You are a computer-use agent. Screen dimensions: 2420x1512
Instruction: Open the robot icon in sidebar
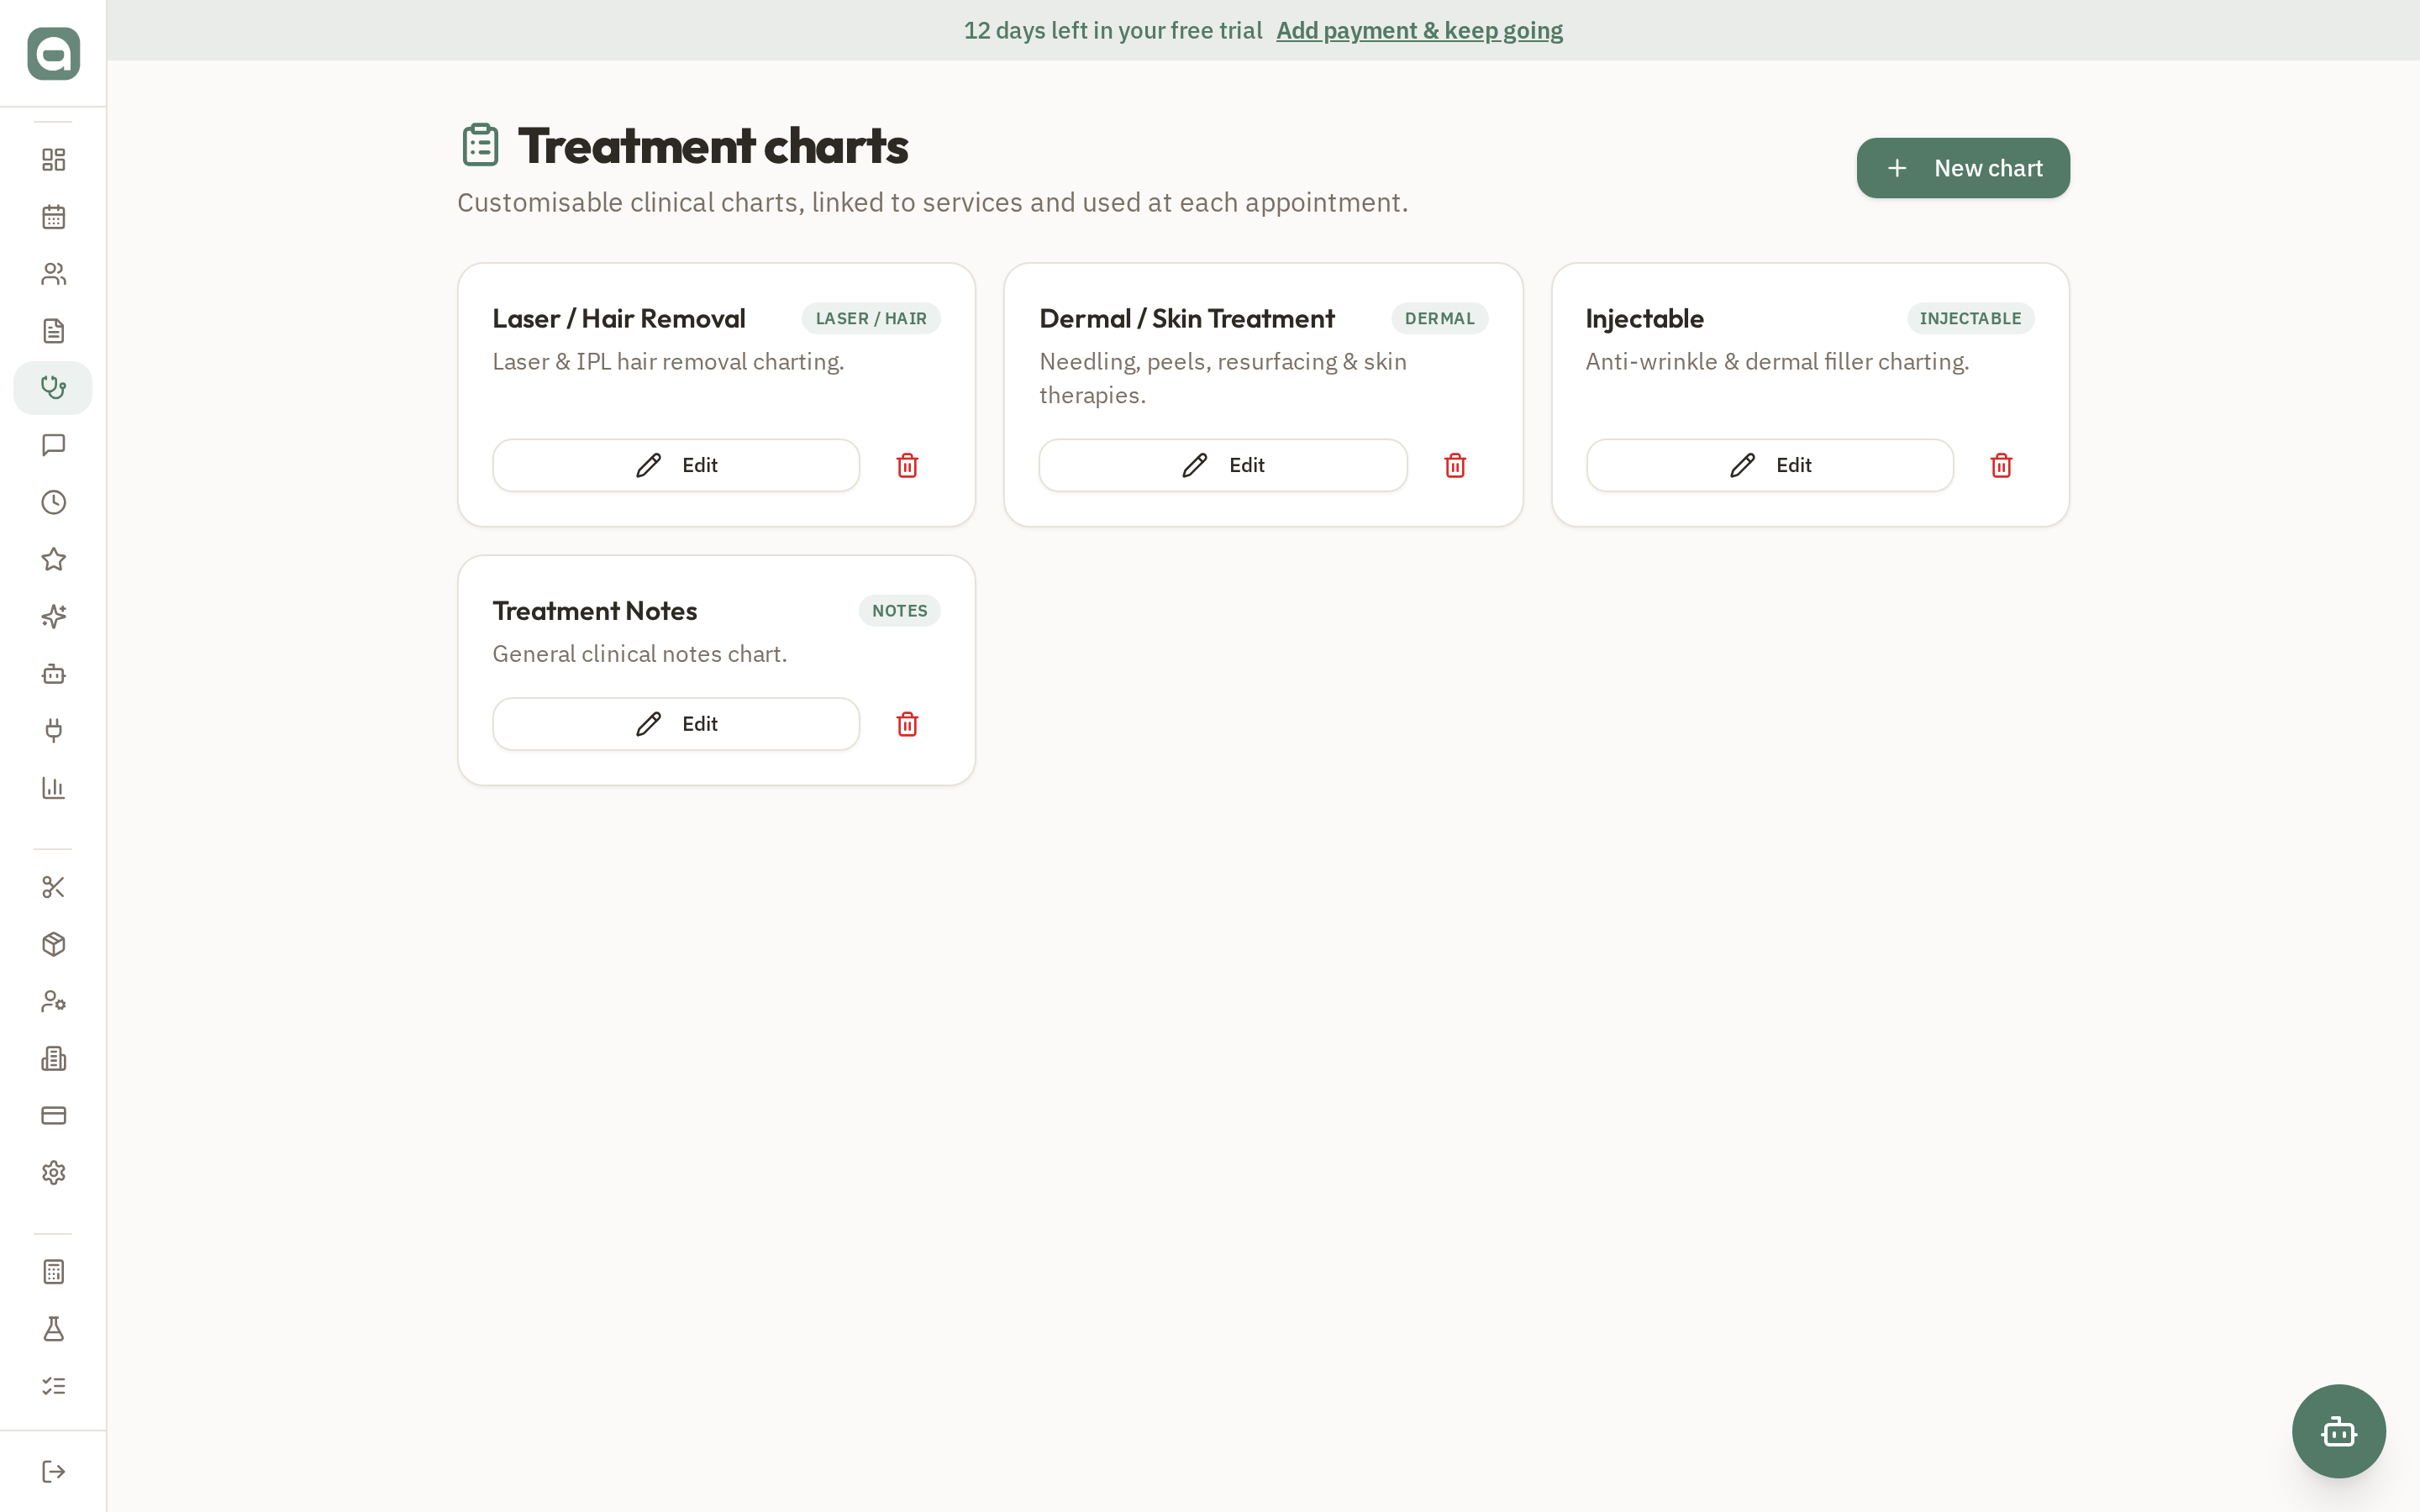(53, 673)
